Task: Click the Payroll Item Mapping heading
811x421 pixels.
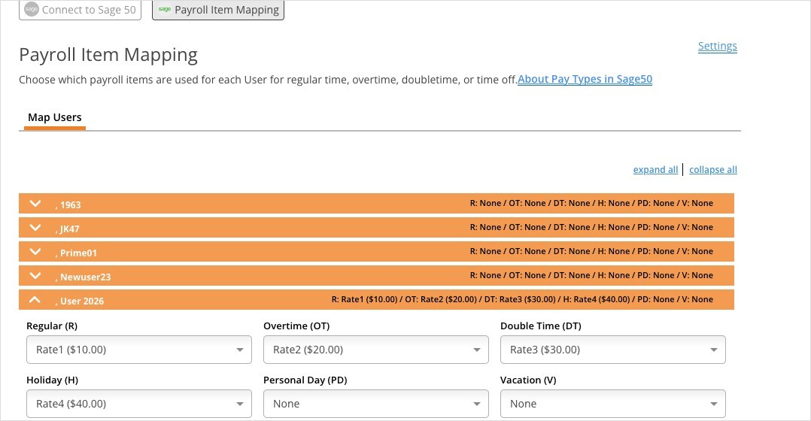Action: coord(108,55)
